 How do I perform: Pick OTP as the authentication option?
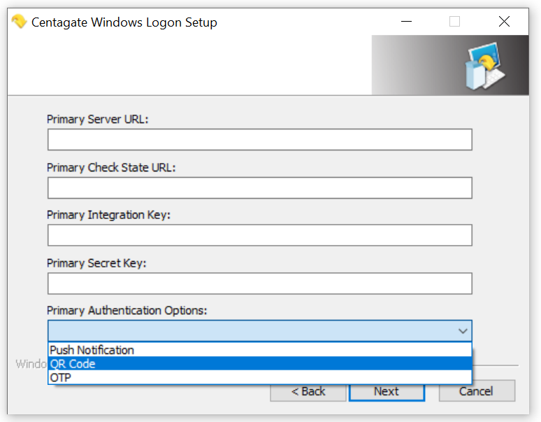(x=260, y=377)
